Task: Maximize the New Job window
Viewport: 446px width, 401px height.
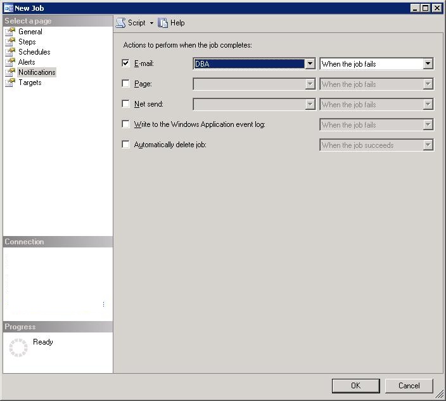Action: pos(425,8)
